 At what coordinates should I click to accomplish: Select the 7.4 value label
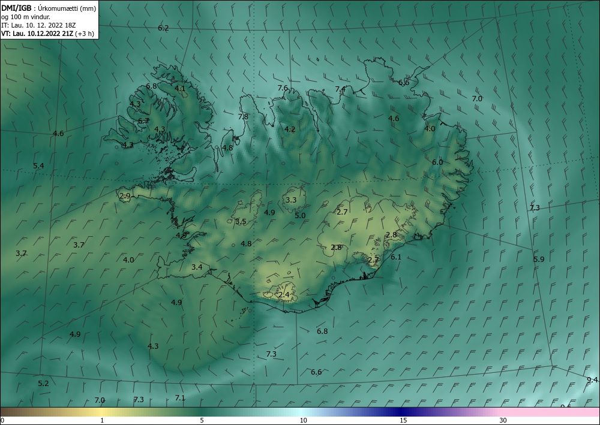coord(341,89)
